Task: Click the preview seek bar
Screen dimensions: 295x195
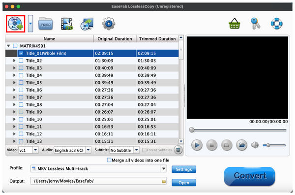Action: tap(238, 130)
